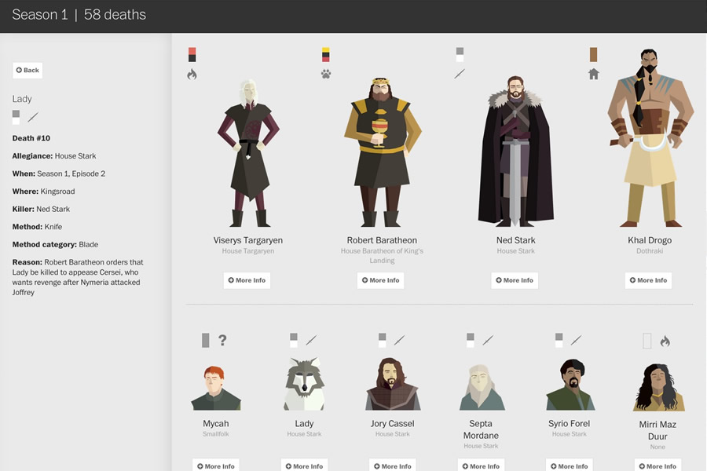Click the blade icon in Lady sidebar details
Viewport: 707px width, 471px height.
tap(33, 117)
